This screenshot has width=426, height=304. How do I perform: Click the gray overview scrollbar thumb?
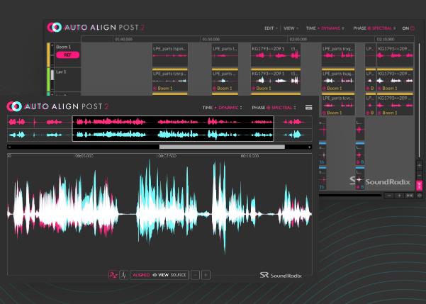223,147
